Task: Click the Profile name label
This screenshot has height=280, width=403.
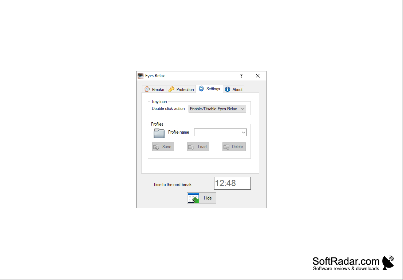Action: click(179, 132)
